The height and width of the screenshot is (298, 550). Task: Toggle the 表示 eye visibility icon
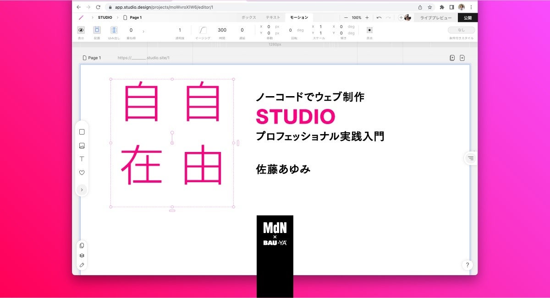[81, 30]
